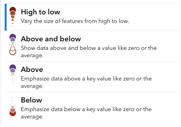Click the dark purple circle in the Above icon
This screenshot has height=127, width=181.
click(13, 67)
